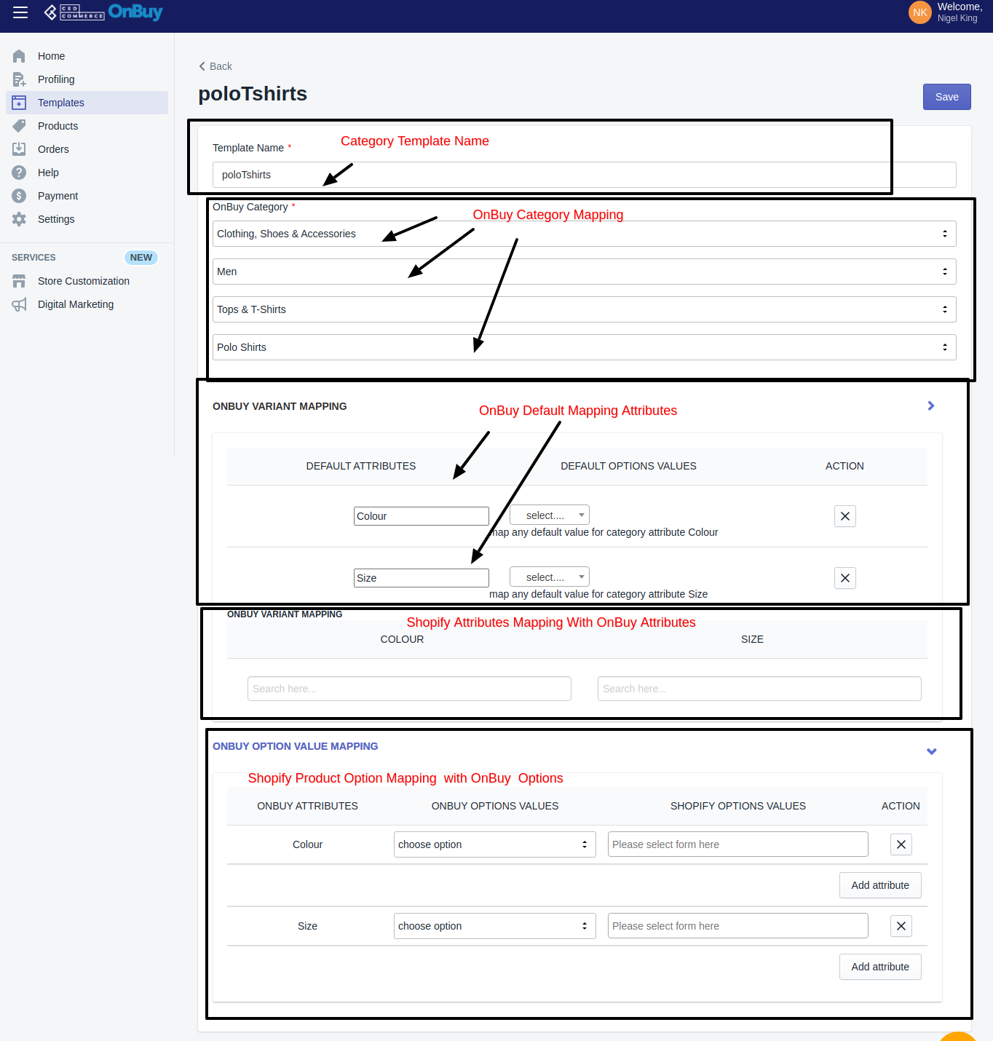Image resolution: width=993 pixels, height=1041 pixels.
Task: Open the Clothing, Shoes & Accessories category dropdown
Action: pyautogui.click(x=584, y=234)
